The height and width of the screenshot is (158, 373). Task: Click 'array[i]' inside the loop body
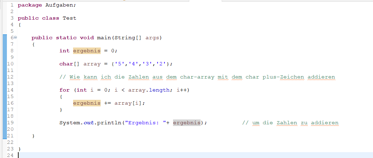pos(126,103)
